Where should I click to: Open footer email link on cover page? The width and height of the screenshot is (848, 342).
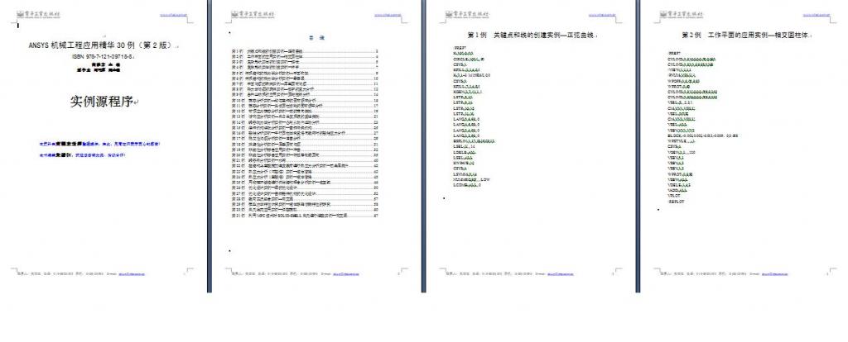(x=132, y=274)
